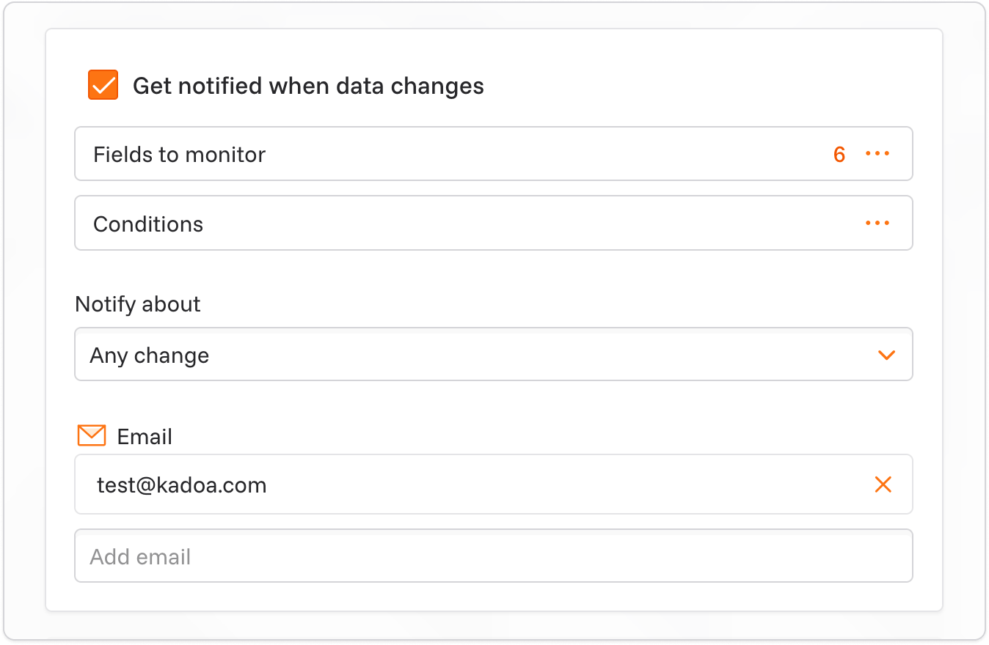Click the white checkmark in the orange box

click(103, 86)
